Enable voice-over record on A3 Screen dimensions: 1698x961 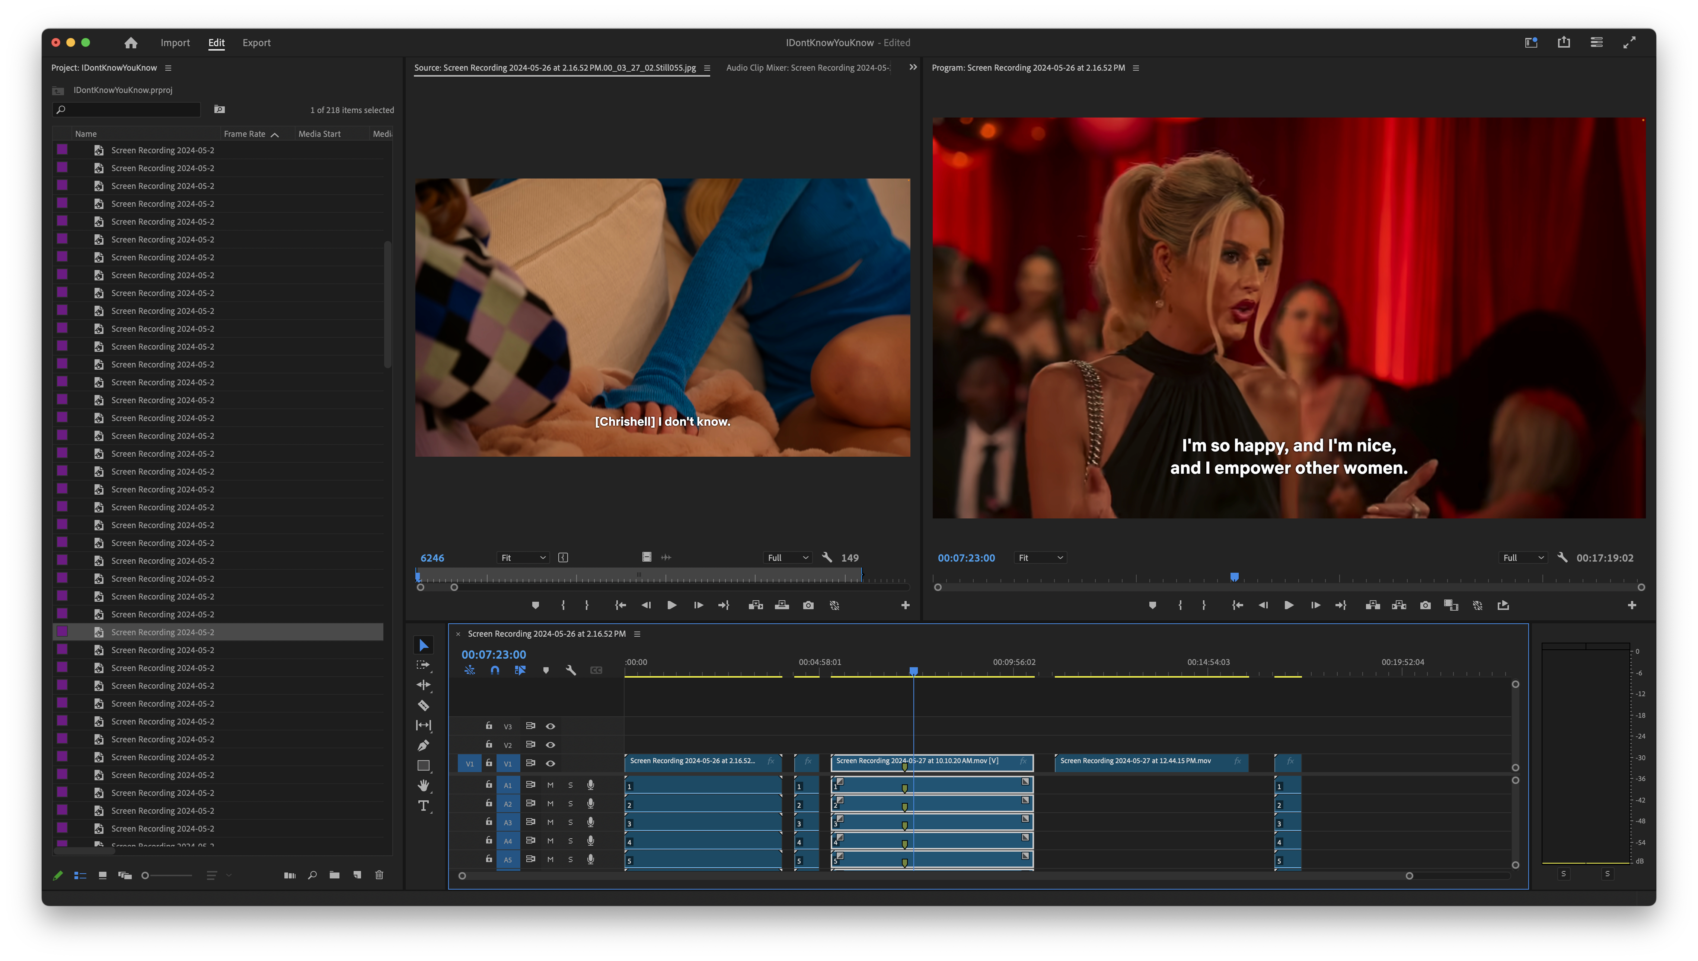590,822
